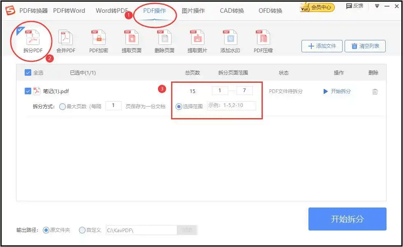Toggle the 全选 checkbox
This screenshot has width=403, height=247.
(28, 73)
